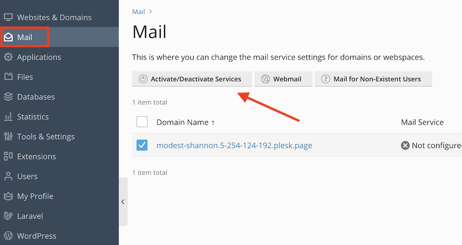Viewport: 462px width, 245px height.
Task: Collapse the sidebar using the arrow handle
Action: 123,202
